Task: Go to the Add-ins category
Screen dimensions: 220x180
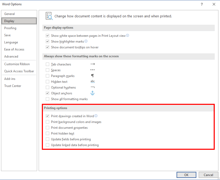Action: pyautogui.click(x=19, y=79)
